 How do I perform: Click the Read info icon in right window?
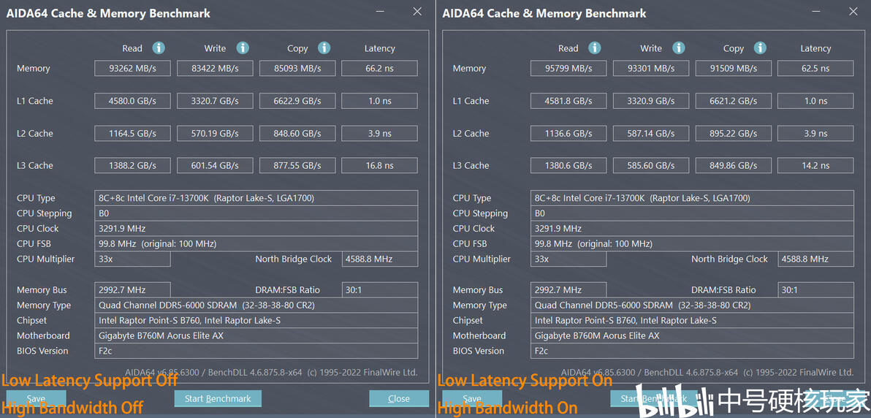[x=594, y=47]
